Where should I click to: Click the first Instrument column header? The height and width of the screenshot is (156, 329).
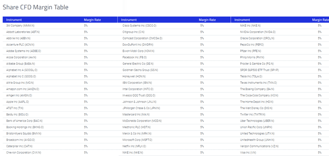point(14,20)
